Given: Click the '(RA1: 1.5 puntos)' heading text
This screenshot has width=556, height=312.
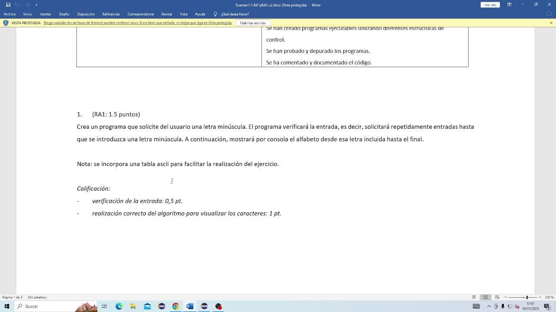Looking at the screenshot, I should (116, 114).
